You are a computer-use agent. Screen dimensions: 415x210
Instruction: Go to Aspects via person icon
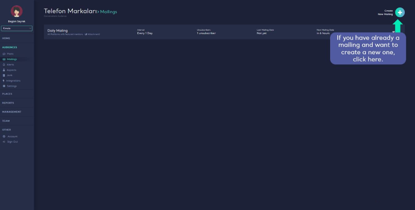click(x=4, y=70)
